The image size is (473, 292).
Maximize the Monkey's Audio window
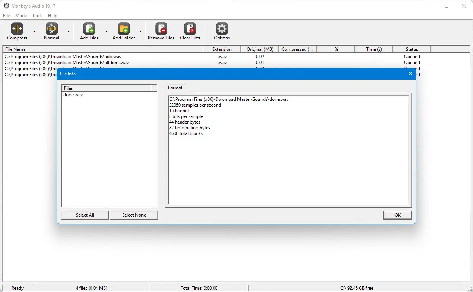click(x=446, y=6)
